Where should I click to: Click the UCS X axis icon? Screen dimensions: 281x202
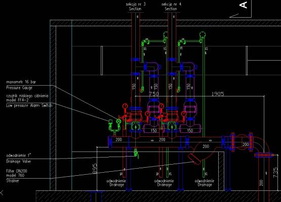click(x=1, y=193)
